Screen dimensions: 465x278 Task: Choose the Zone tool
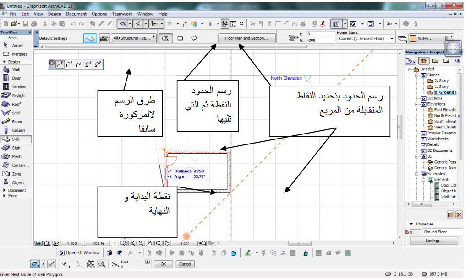(17, 173)
